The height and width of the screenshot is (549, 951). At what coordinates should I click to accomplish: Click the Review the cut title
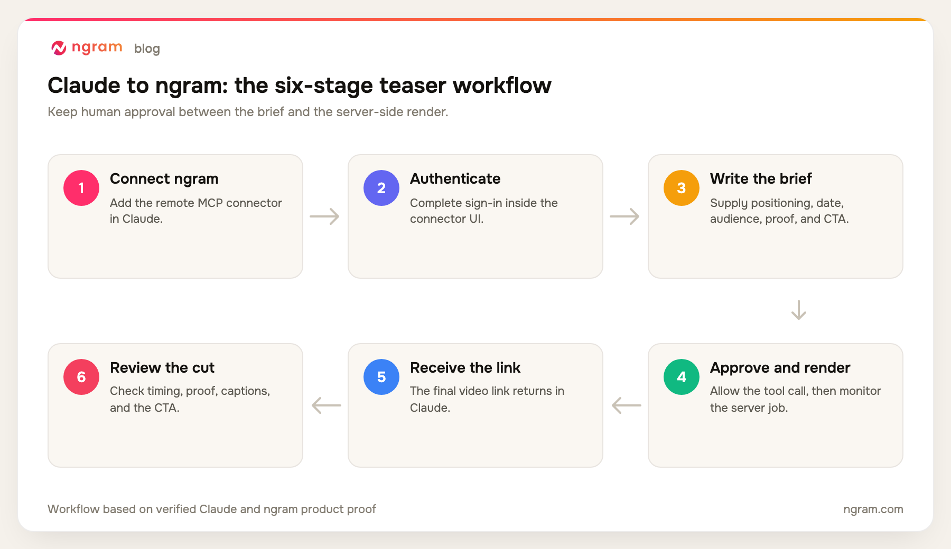[162, 368]
